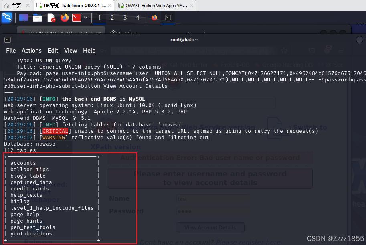Select the running terminal taskbar item
Screen dimensions: 366x245
(x=168, y=18)
